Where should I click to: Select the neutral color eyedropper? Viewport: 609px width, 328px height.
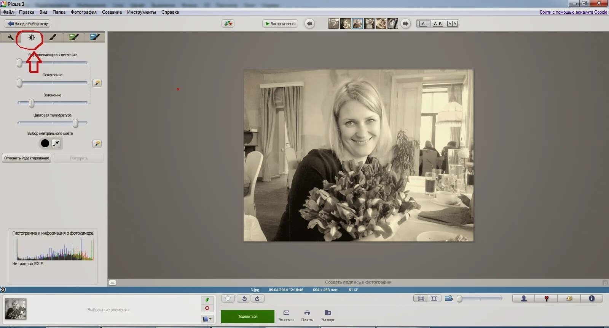[56, 143]
